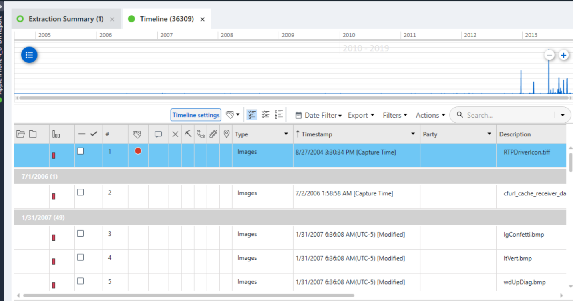Close the Timeline tab

pos(203,19)
